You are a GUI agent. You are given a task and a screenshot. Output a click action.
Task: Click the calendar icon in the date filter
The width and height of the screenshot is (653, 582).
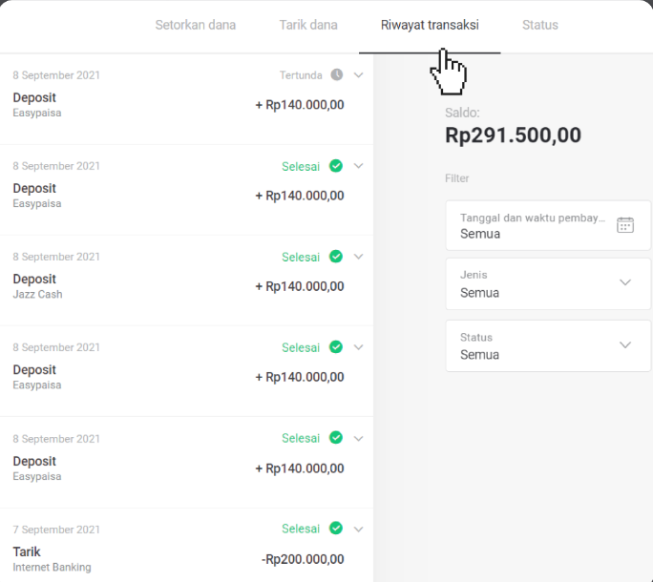pyautogui.click(x=625, y=225)
